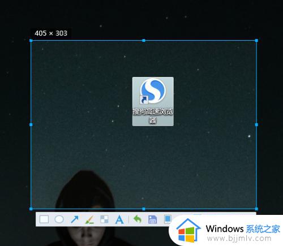Click the top-left selection corner handle
The width and height of the screenshot is (283, 246).
(x=31, y=41)
